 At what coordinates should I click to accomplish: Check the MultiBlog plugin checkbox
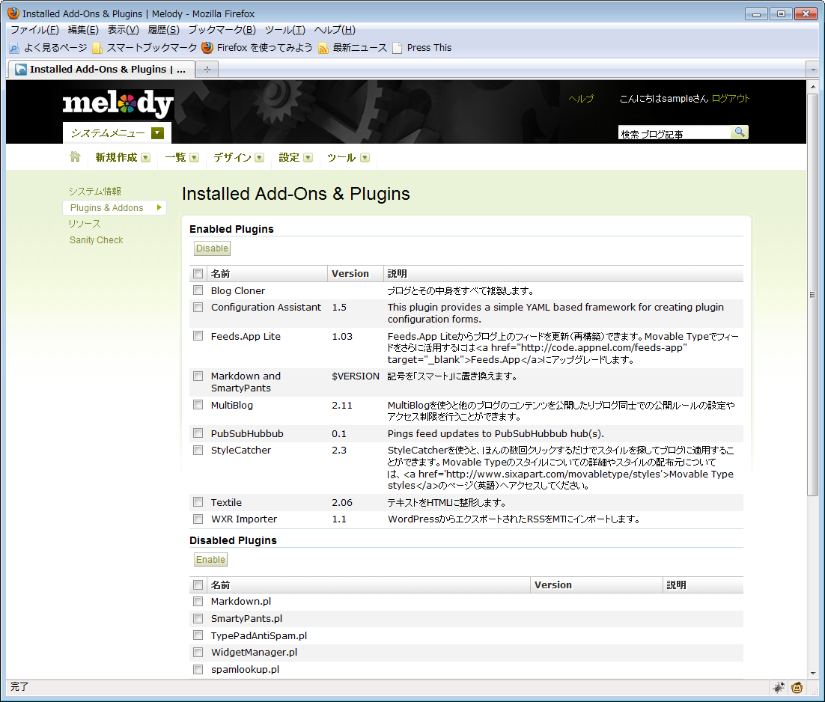click(x=198, y=405)
